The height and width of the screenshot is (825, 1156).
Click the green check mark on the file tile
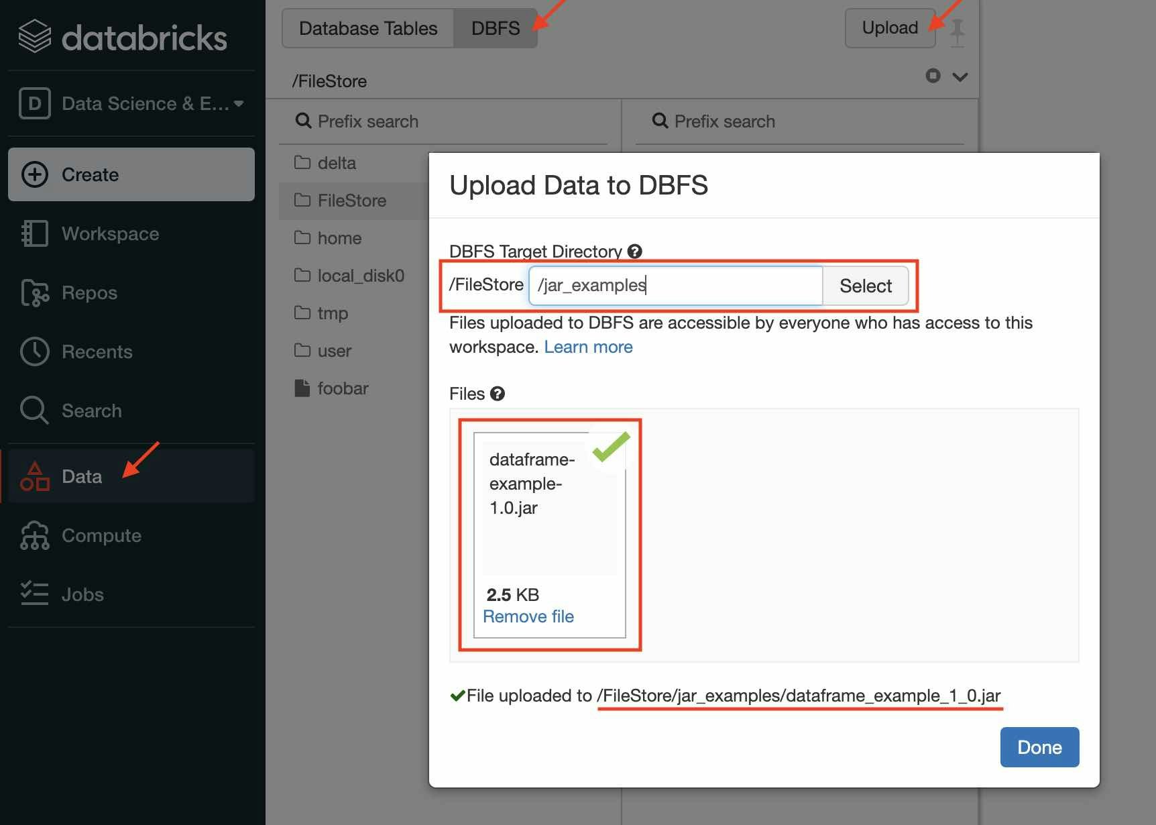[611, 447]
